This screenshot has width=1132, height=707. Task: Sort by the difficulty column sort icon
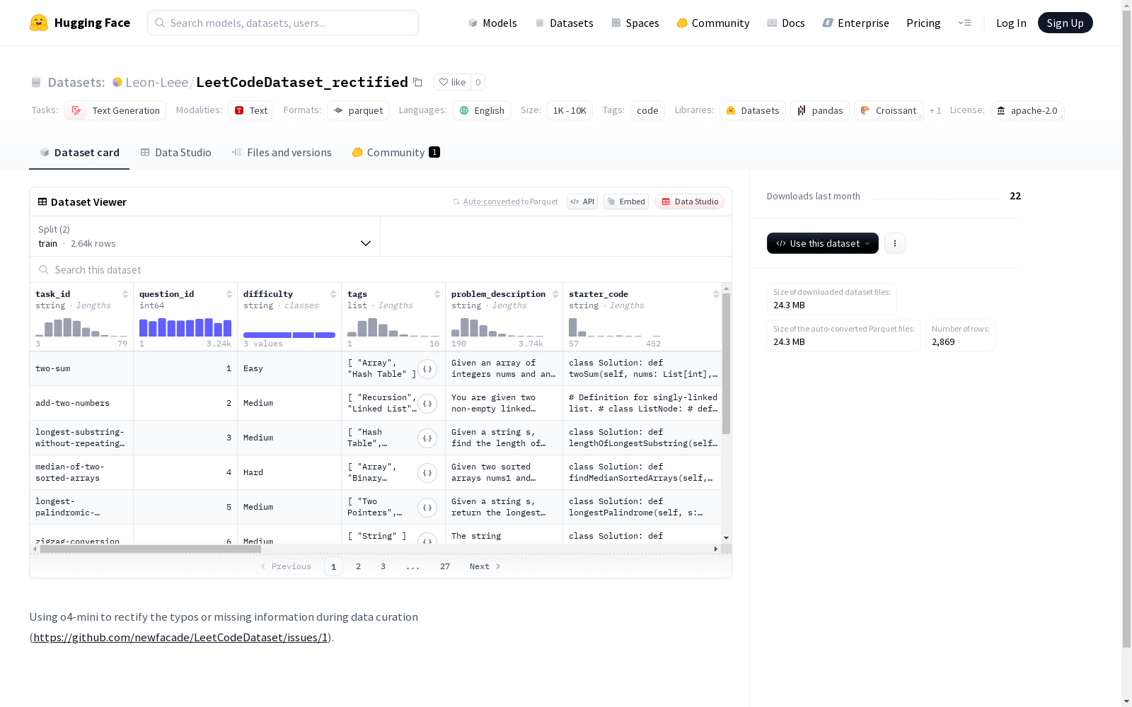[x=333, y=294]
